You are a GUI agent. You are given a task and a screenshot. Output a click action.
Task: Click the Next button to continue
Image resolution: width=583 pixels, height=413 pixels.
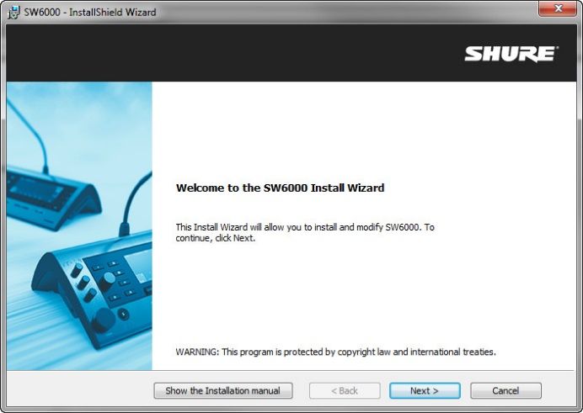425,391
